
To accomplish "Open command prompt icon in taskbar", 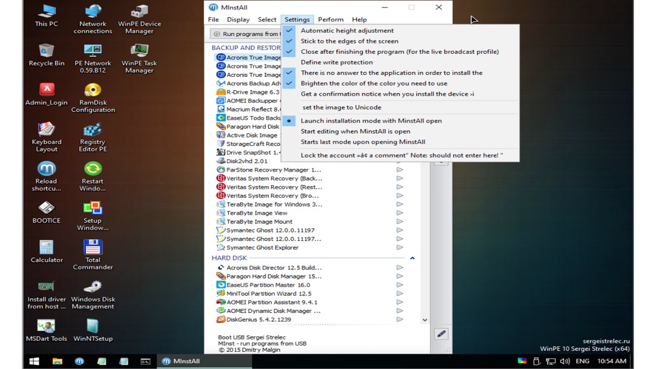I will (x=146, y=361).
